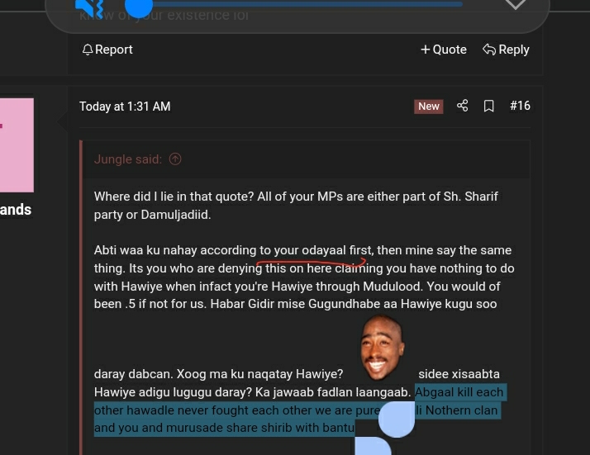Screen dimensions: 590x455
Task: Tap the lower text selection handle
Action: 374,447
